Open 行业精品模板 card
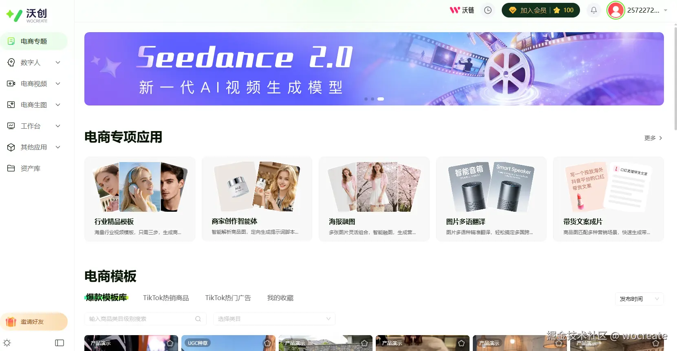The height and width of the screenshot is (351, 677). click(x=140, y=199)
